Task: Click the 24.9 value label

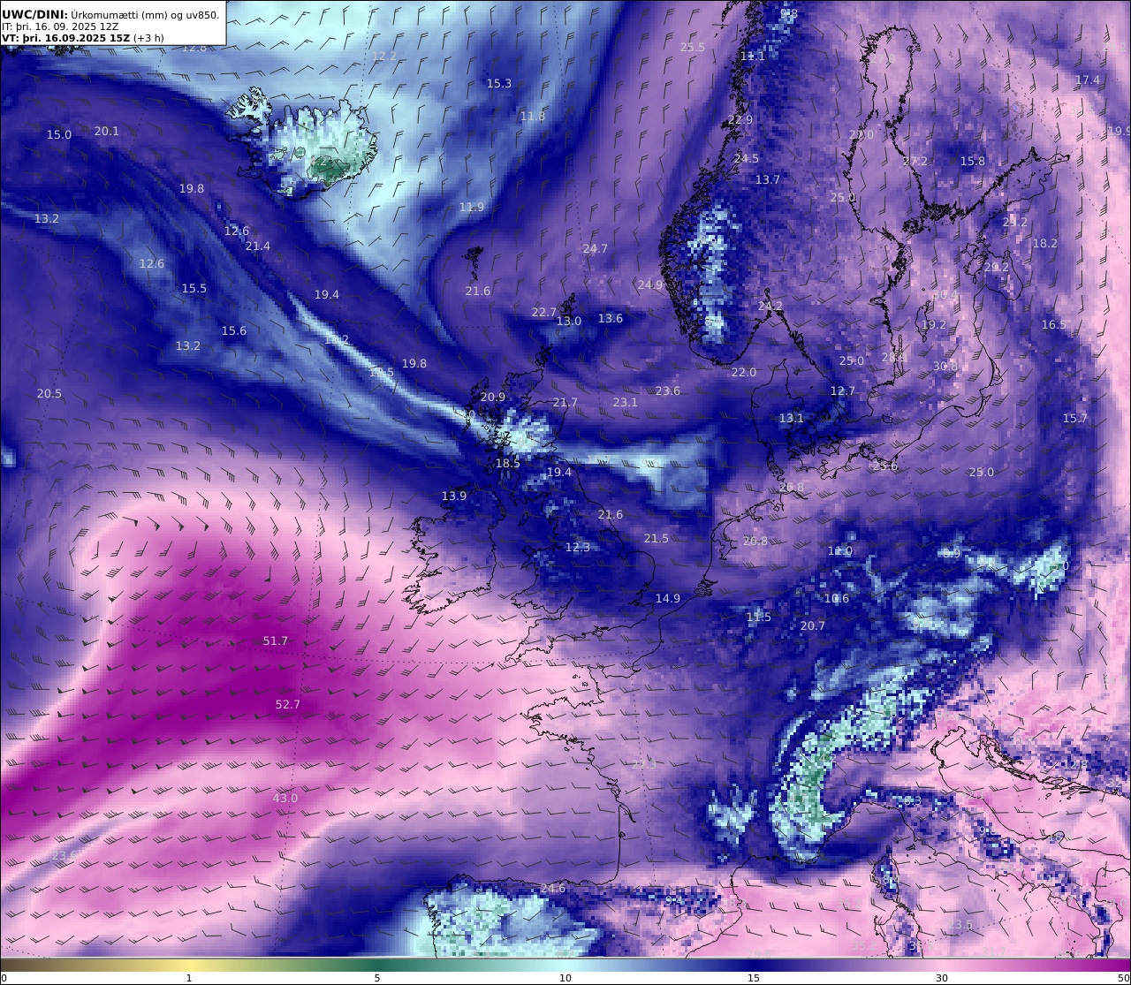Action: pyautogui.click(x=650, y=284)
